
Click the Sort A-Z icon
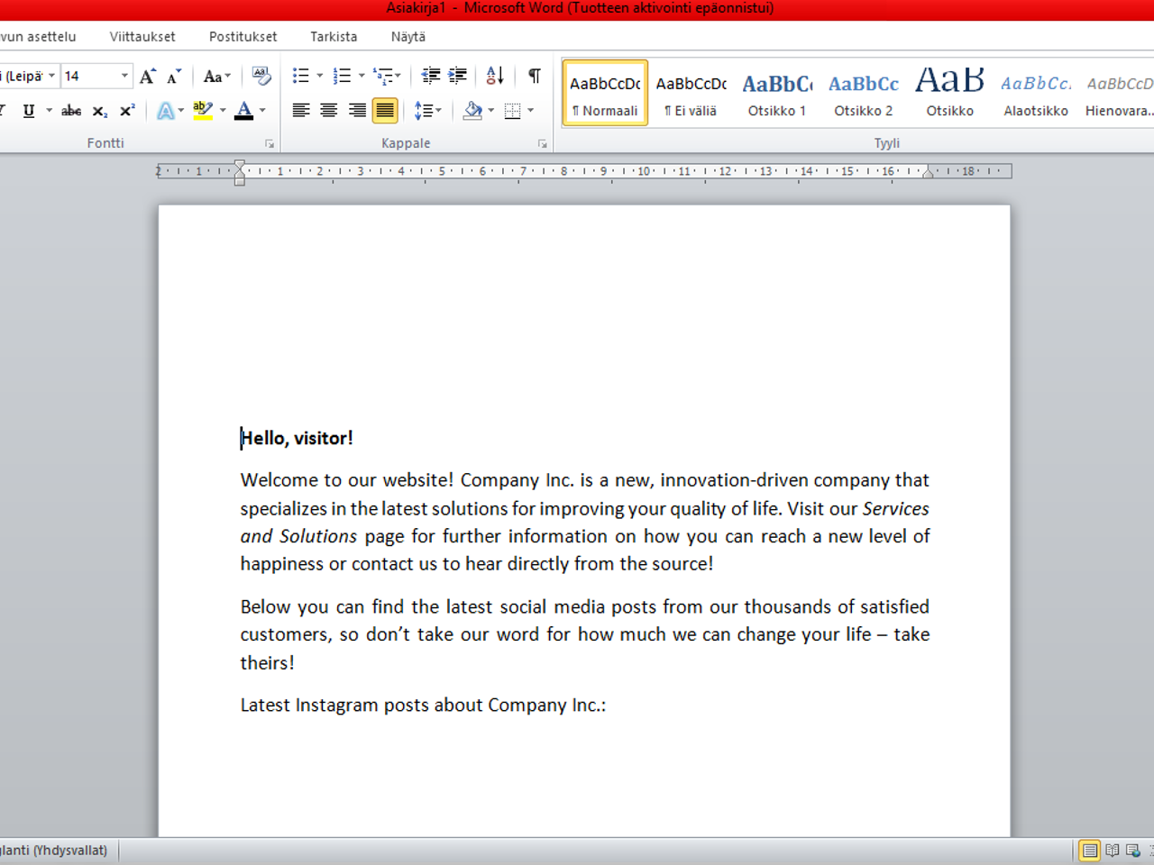coord(495,77)
